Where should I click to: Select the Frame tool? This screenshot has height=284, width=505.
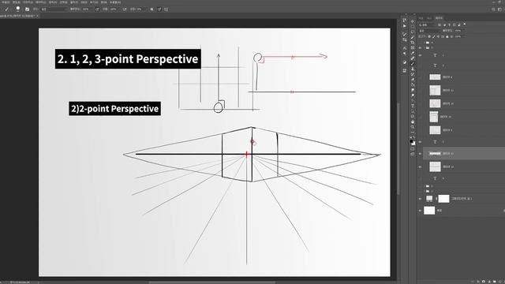pyautogui.click(x=413, y=47)
